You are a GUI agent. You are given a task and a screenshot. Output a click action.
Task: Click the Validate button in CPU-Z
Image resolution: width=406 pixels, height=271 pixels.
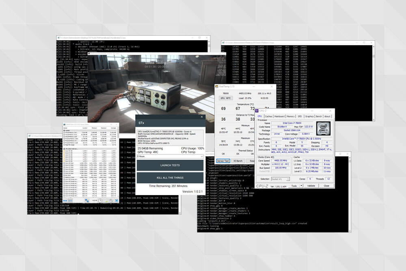pos(311,186)
